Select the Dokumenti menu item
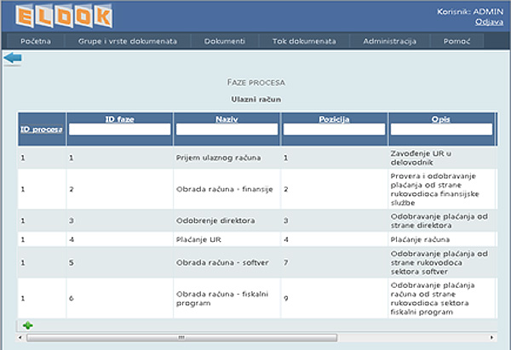The width and height of the screenshot is (511, 350). (x=226, y=41)
